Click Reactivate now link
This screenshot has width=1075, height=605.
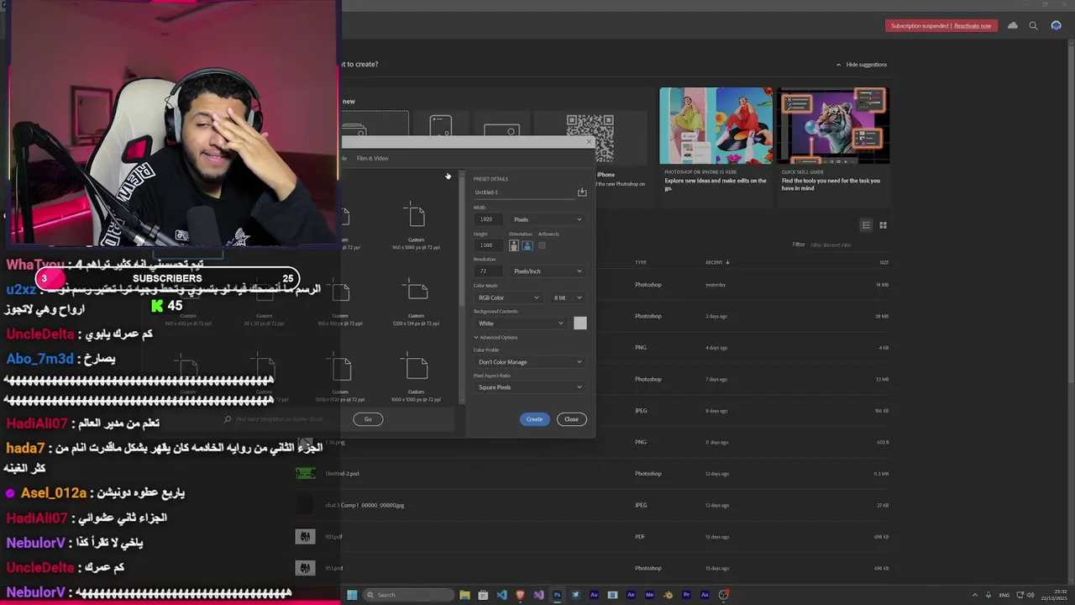click(x=973, y=26)
